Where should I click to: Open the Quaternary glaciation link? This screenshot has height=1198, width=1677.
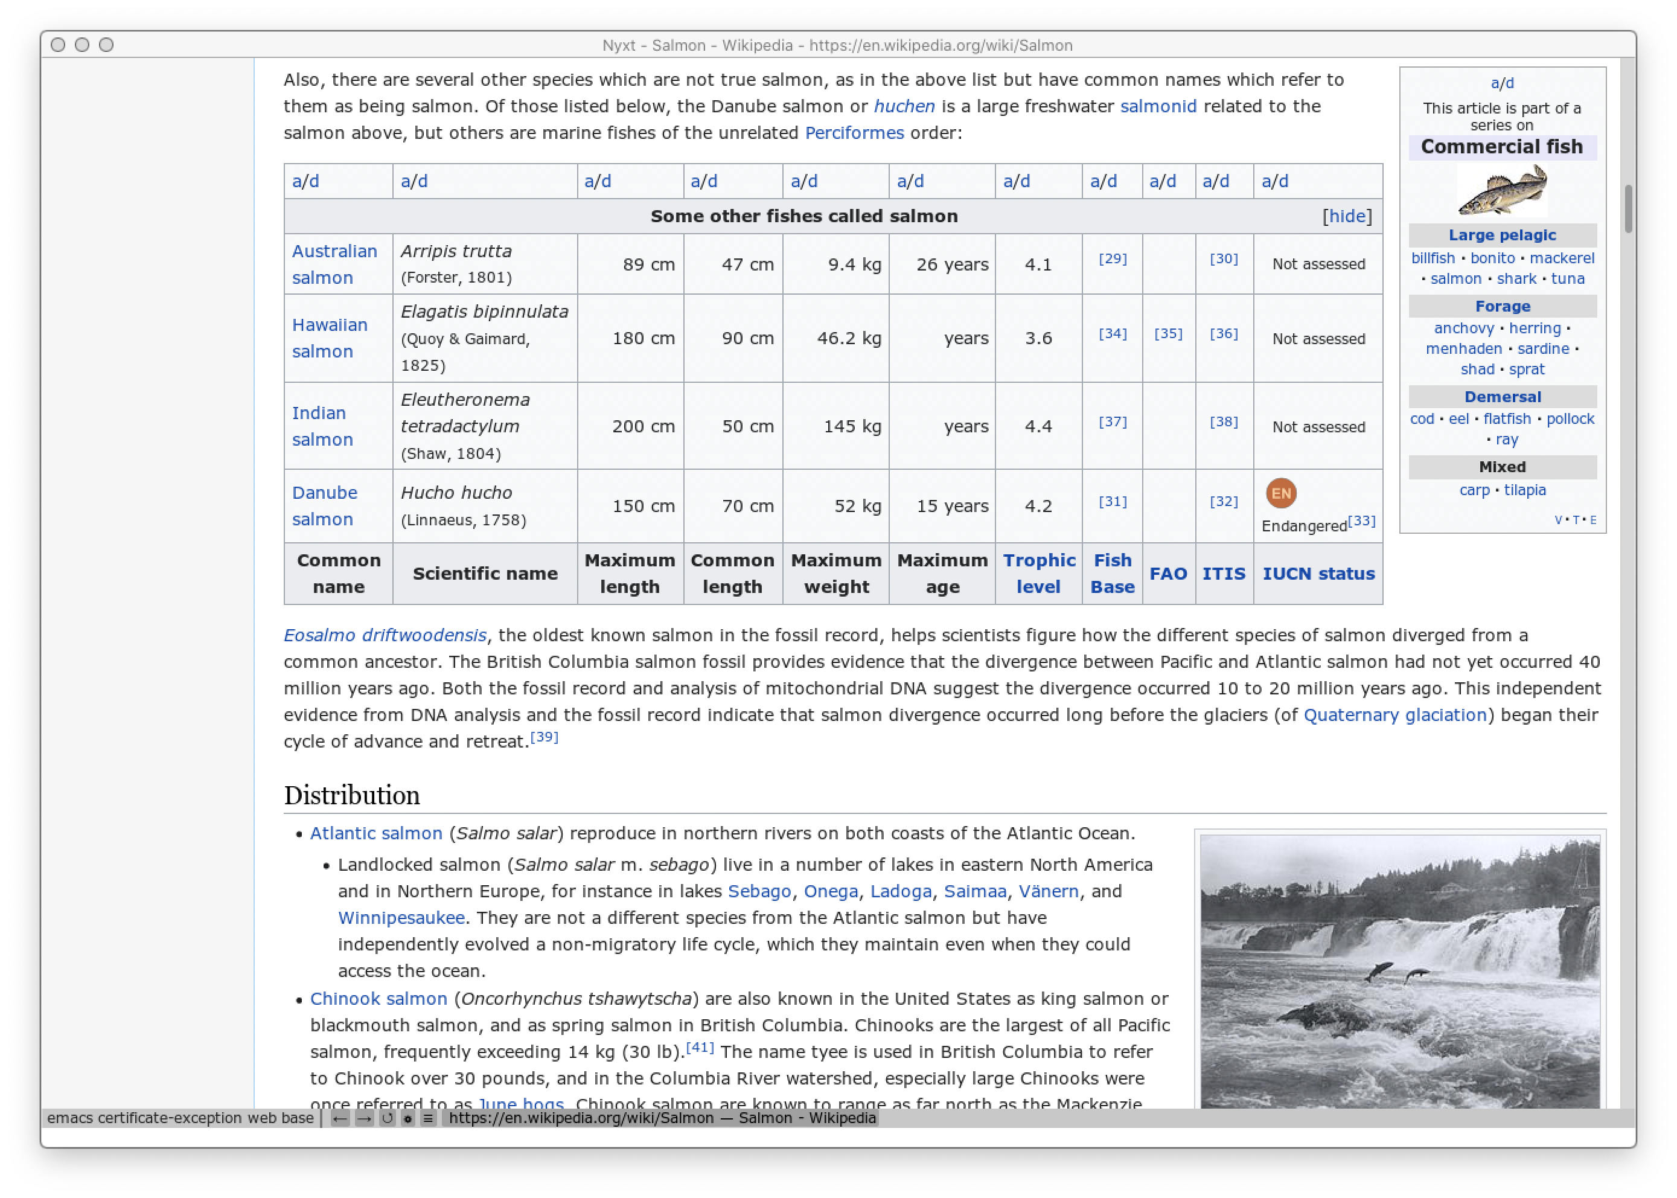click(1394, 715)
